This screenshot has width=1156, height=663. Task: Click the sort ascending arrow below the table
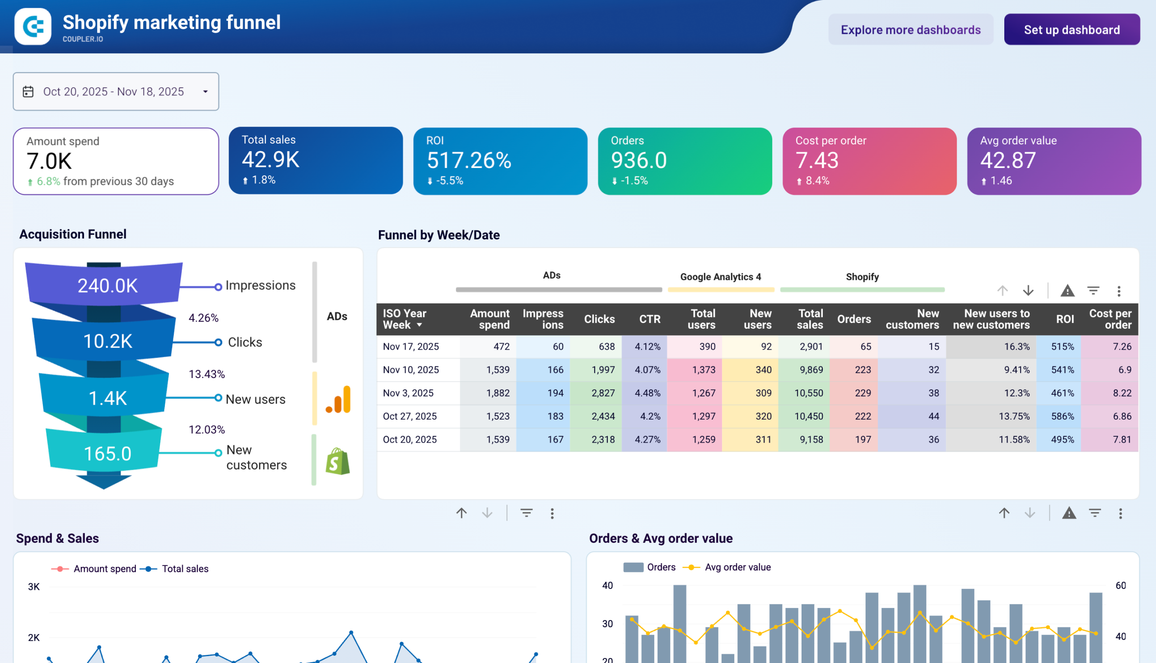click(x=461, y=513)
